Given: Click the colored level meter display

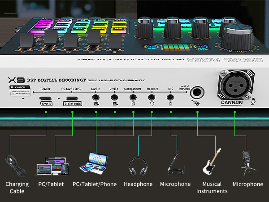Looking at the screenshot, I should coord(176,47).
